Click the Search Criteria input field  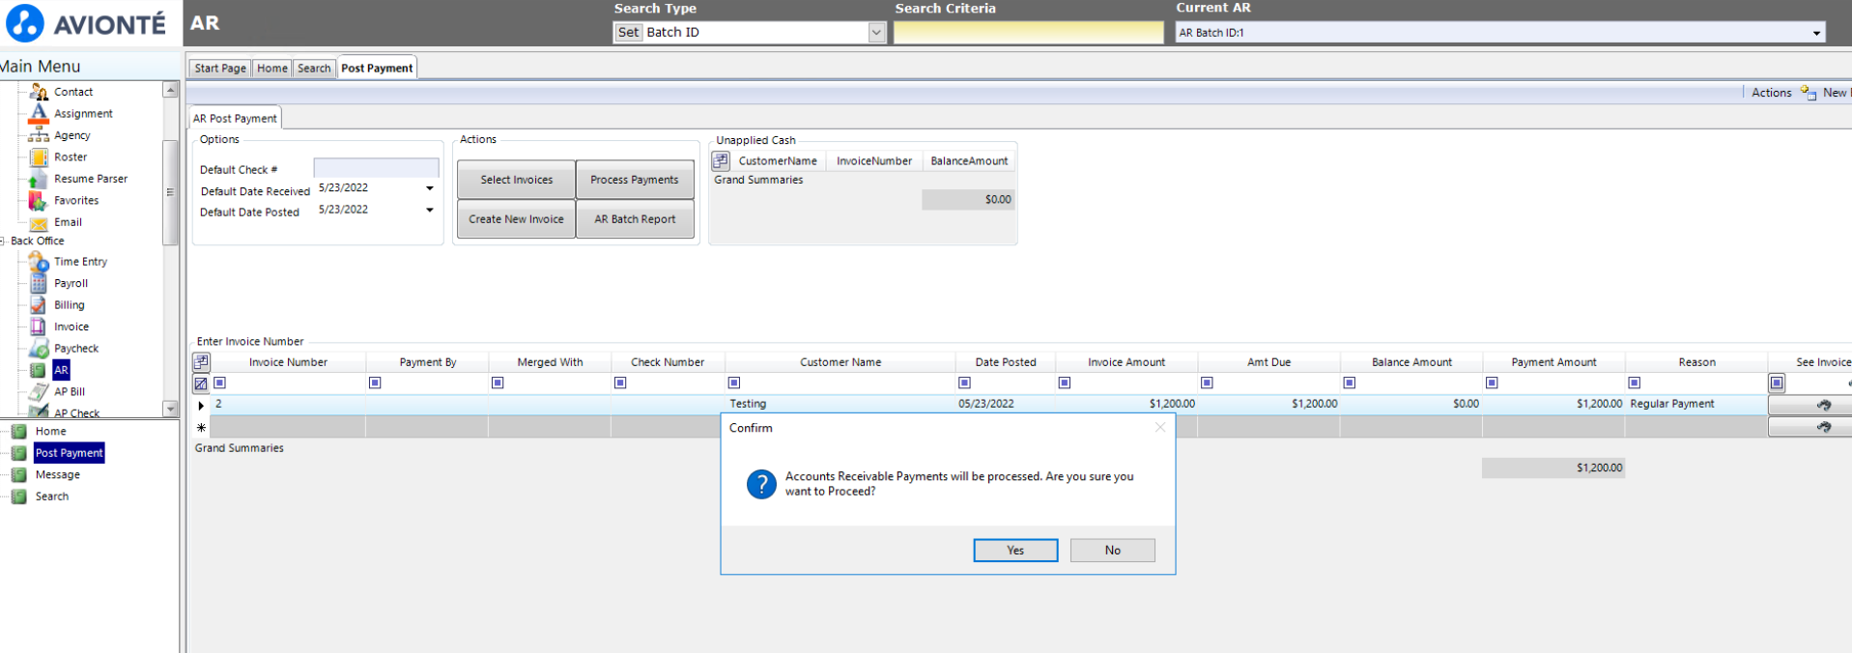pyautogui.click(x=1028, y=33)
